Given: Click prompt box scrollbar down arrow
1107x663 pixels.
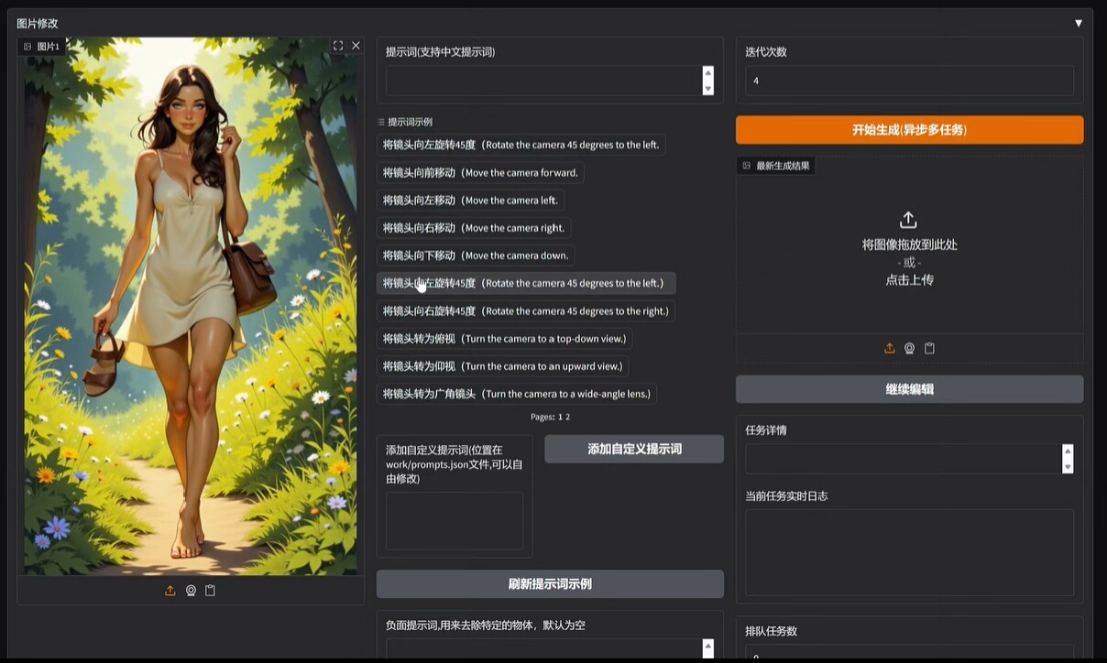Looking at the screenshot, I should coord(707,88).
